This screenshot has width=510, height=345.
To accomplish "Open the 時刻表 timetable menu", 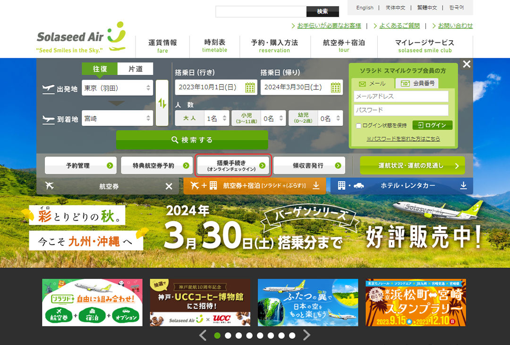I will click(x=215, y=46).
